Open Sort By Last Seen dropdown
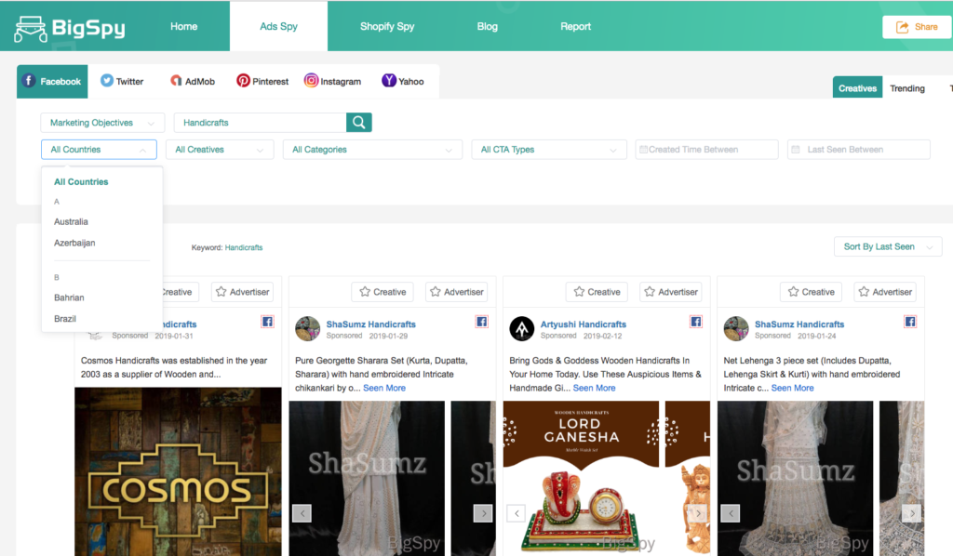The height and width of the screenshot is (556, 953). [888, 246]
